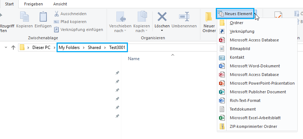Open the Ansicht ribbon tab
303x139 pixels.
60,4
